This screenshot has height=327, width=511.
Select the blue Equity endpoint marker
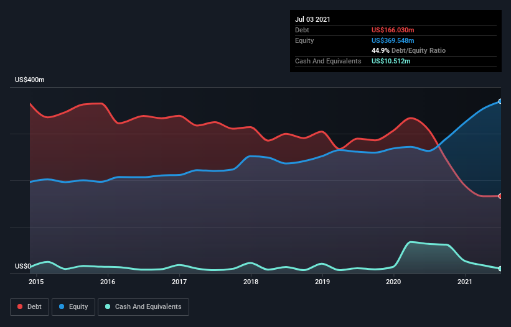tap(500, 101)
